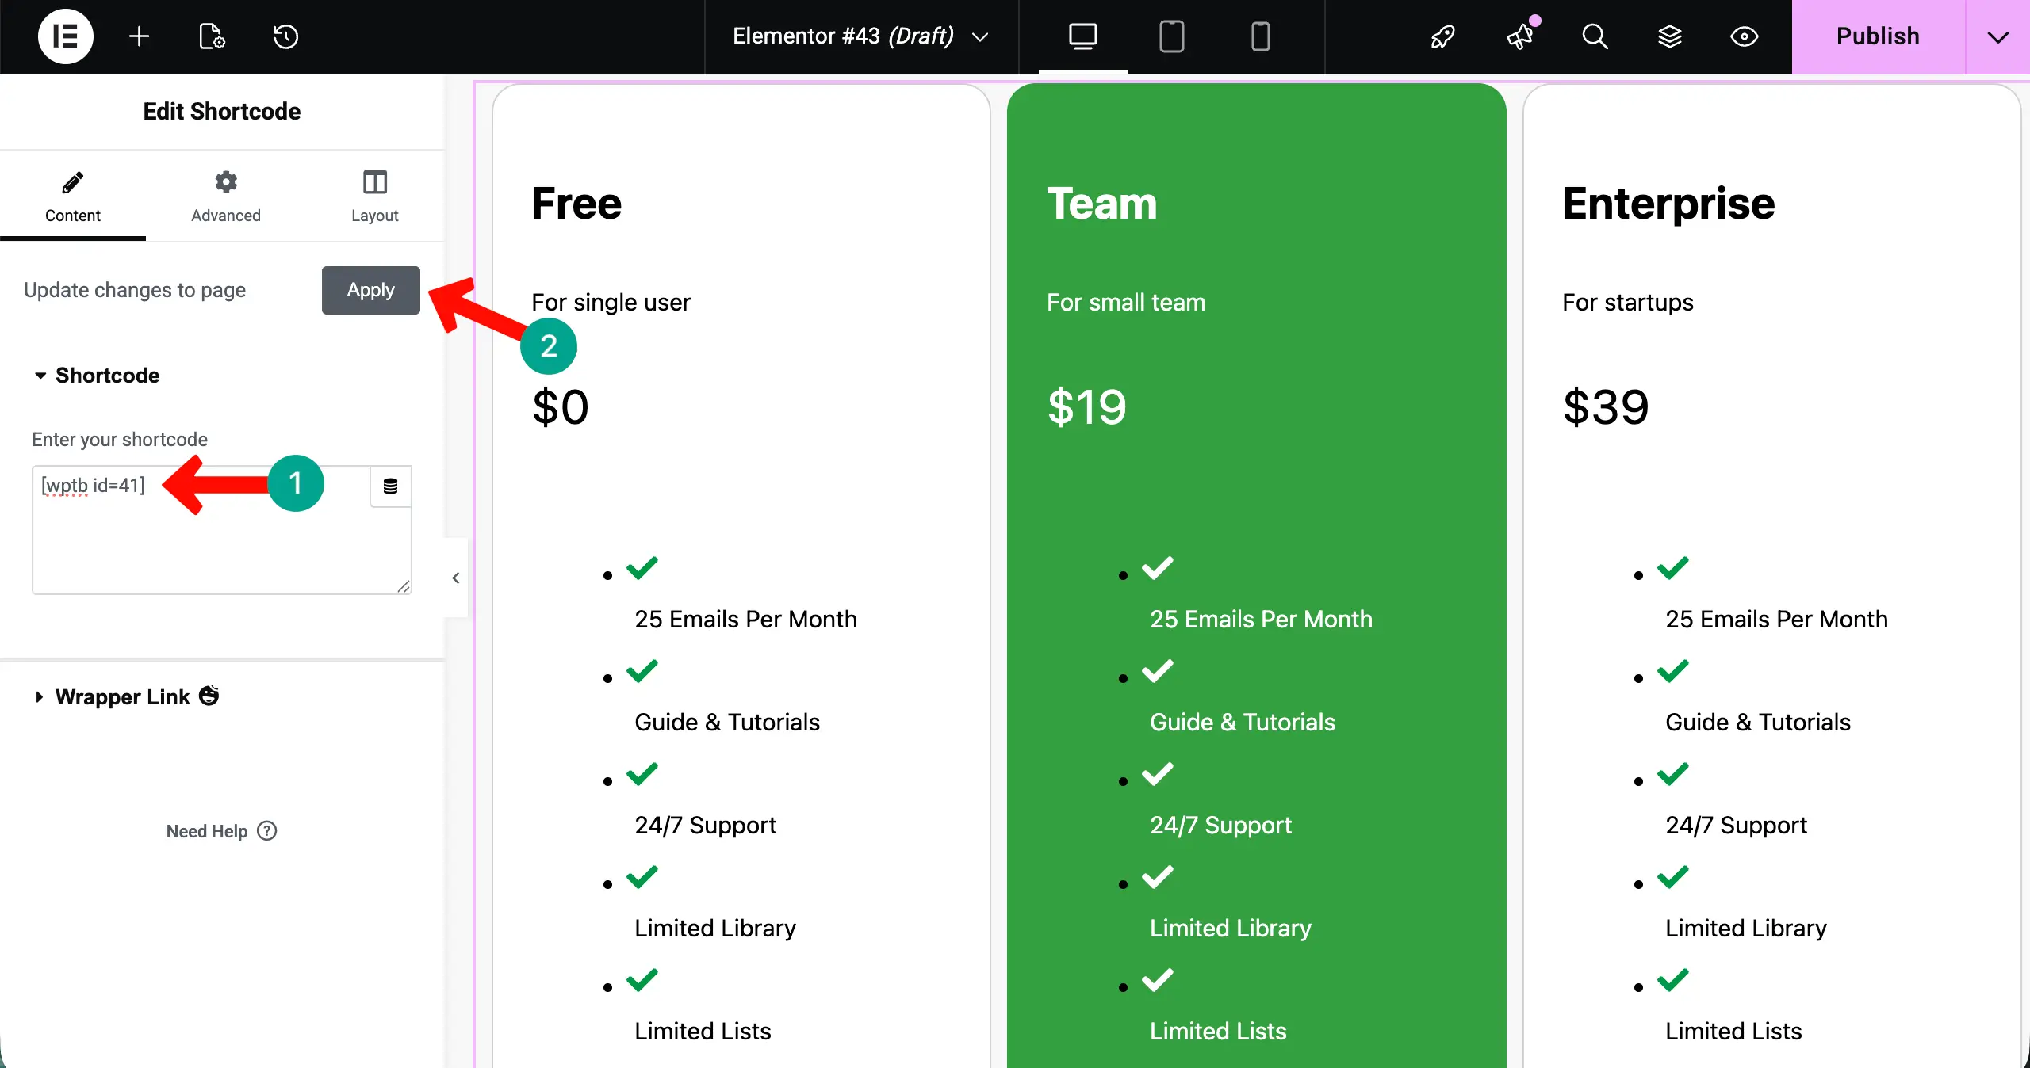The image size is (2030, 1068).
Task: Open the History clock icon
Action: [285, 36]
